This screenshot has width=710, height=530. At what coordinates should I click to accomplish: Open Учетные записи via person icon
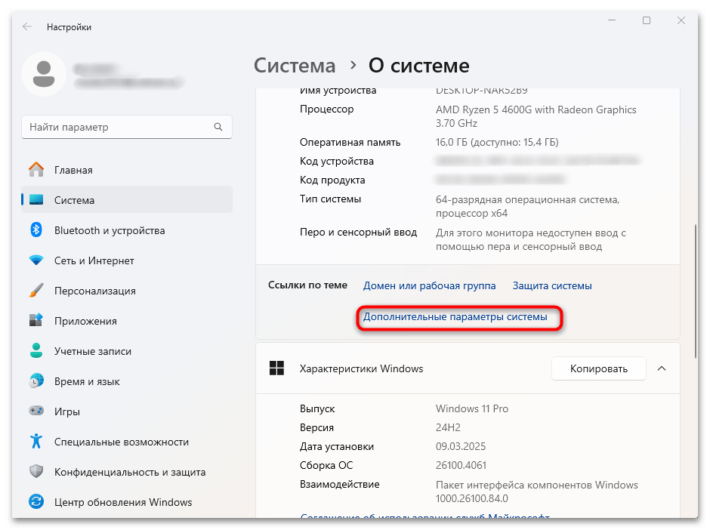tap(35, 351)
